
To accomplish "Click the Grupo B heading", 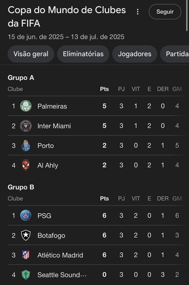I will pos(21,187).
